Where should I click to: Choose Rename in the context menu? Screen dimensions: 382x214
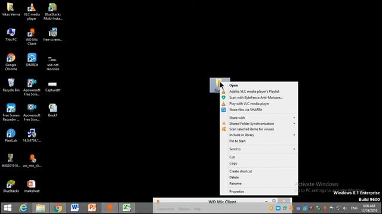click(x=258, y=184)
